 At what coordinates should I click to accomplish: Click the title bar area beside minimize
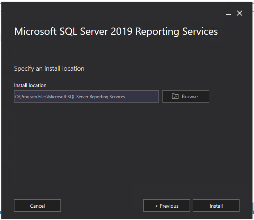145,13
